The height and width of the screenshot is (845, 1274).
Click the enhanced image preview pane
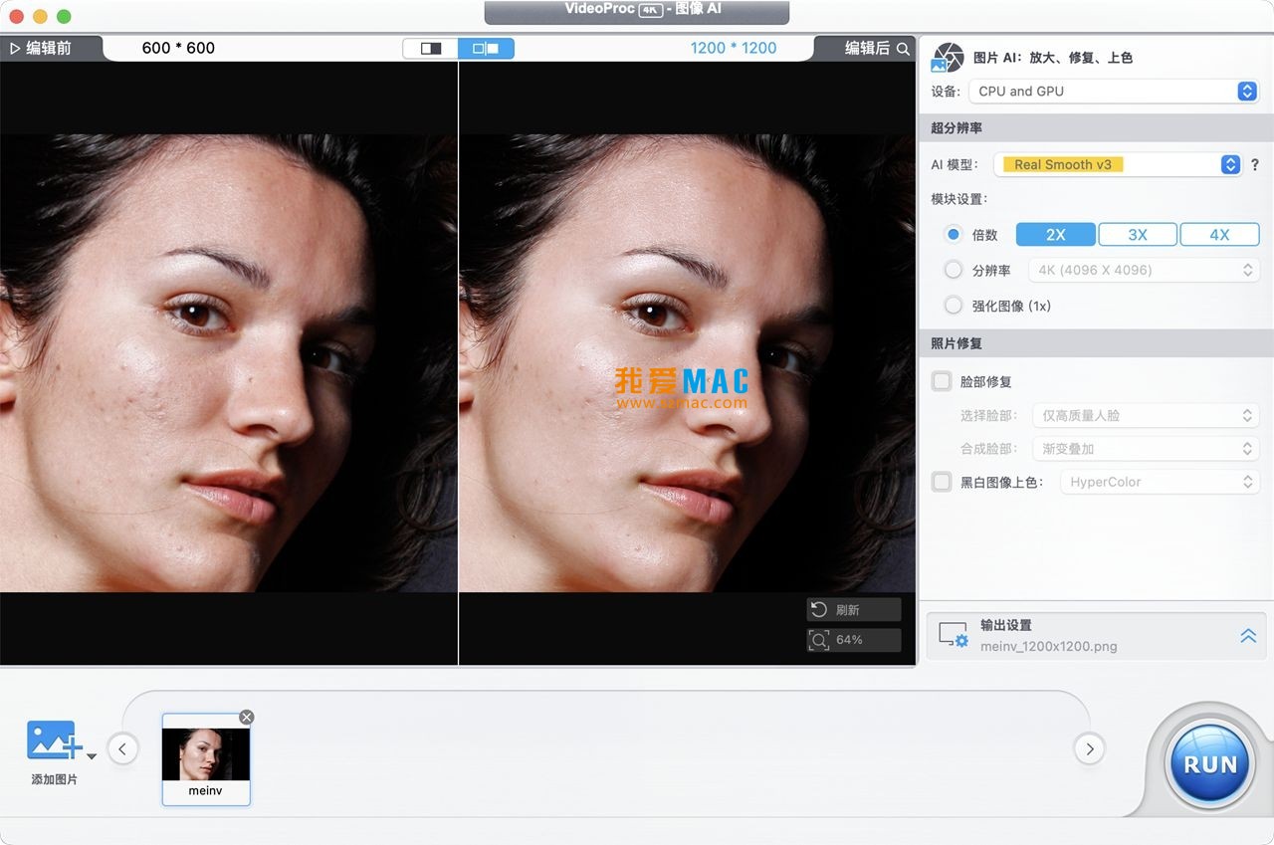click(x=687, y=363)
